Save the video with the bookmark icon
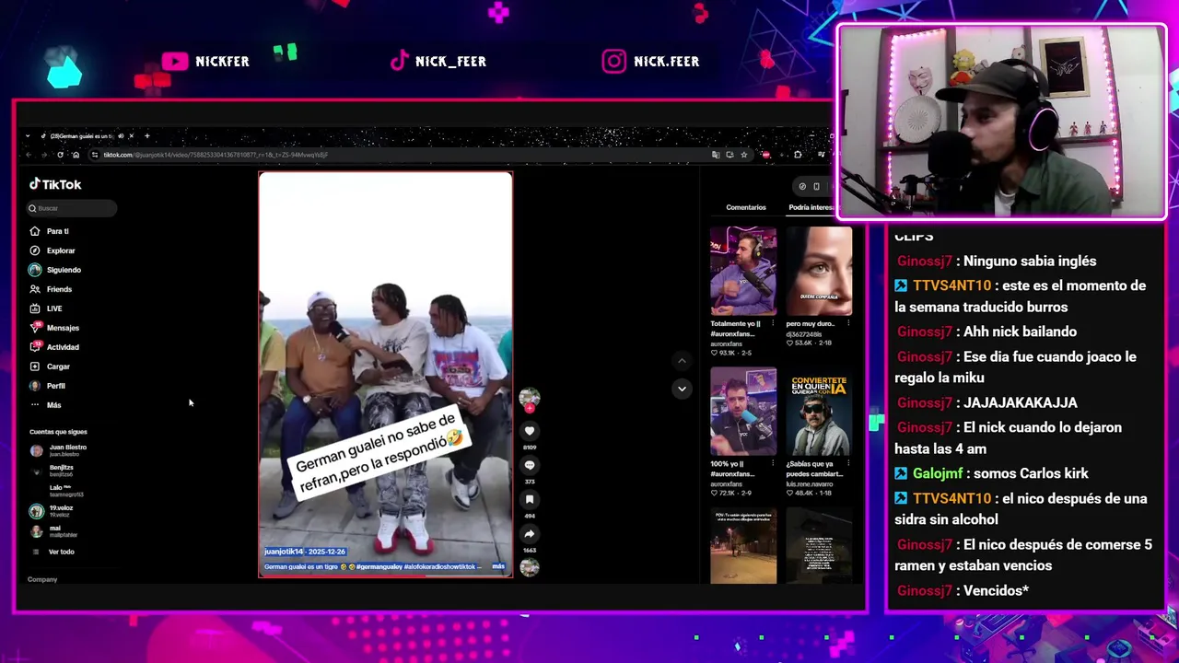 [x=530, y=499]
